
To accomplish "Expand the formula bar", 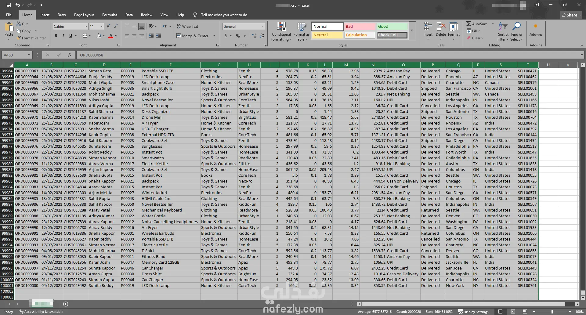I will (x=582, y=55).
